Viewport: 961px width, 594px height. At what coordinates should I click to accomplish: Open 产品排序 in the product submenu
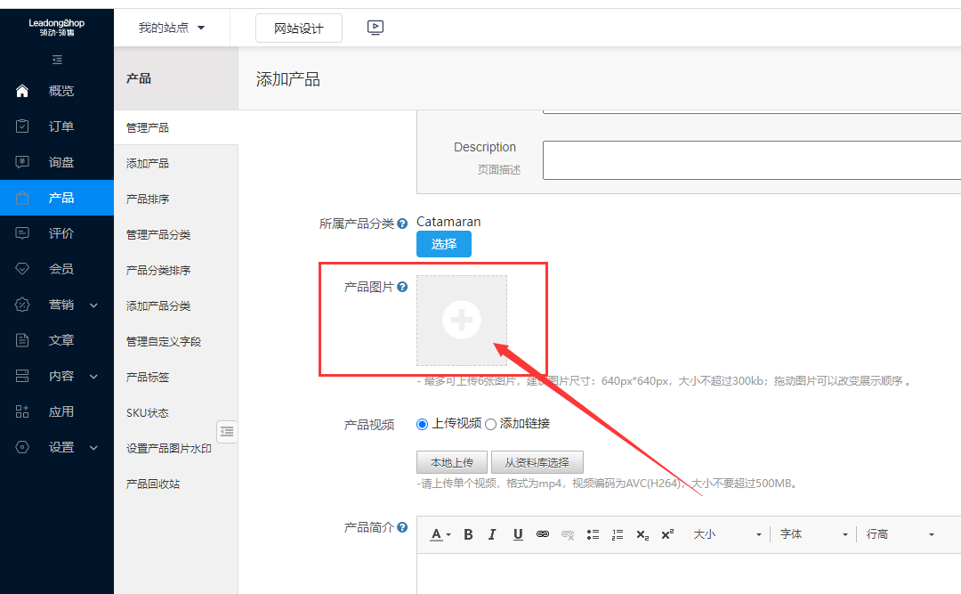[148, 199]
